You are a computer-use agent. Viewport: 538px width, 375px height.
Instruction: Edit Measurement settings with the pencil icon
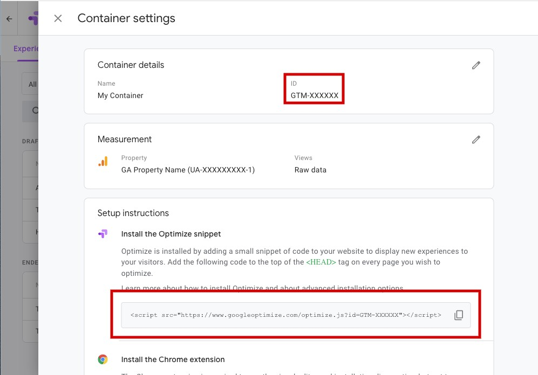click(476, 140)
